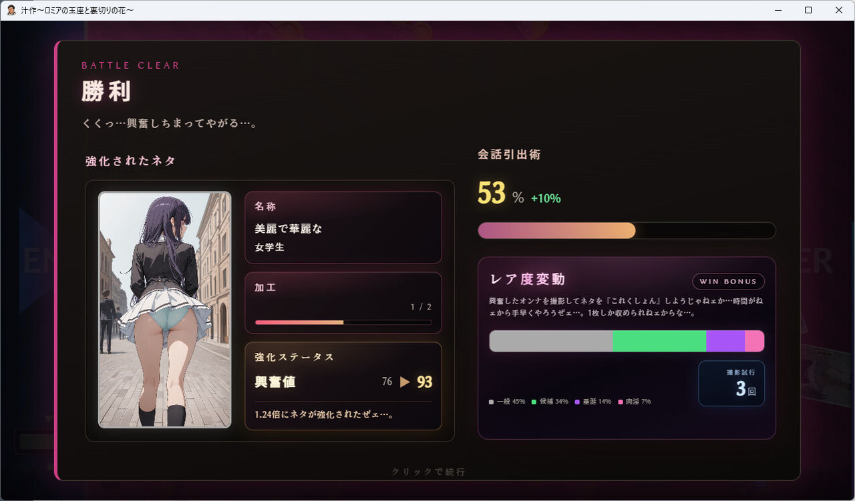Image resolution: width=855 pixels, height=501 pixels.
Task: Click the green 候補 legend dot
Action: 534,402
